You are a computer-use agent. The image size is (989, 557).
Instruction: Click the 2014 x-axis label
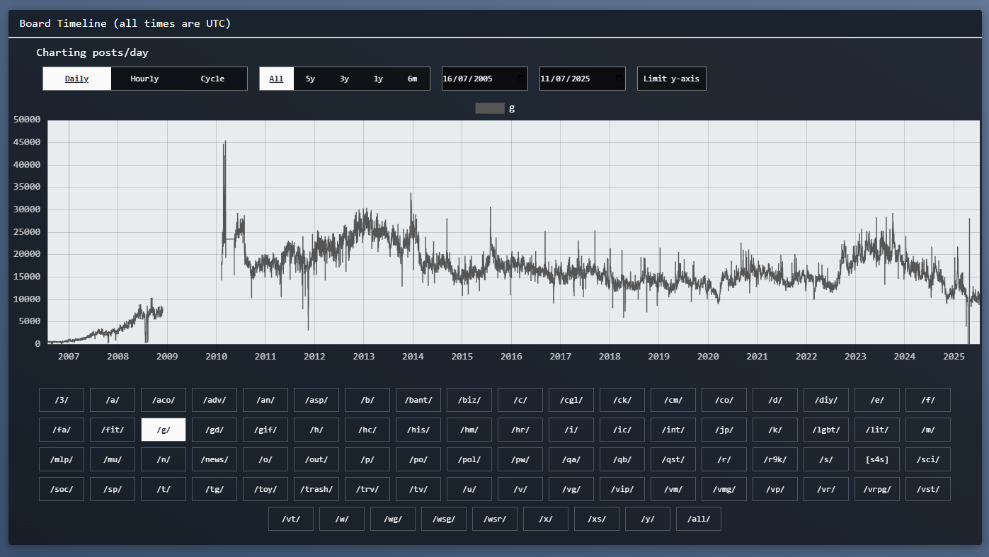click(x=413, y=356)
